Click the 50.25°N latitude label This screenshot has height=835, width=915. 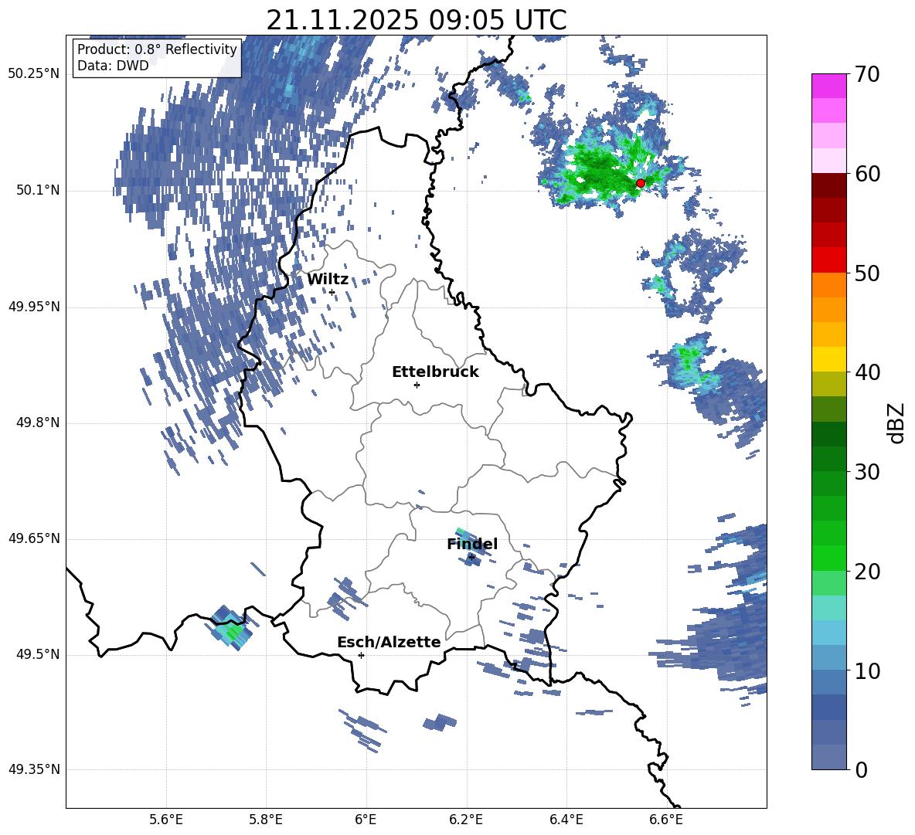[34, 74]
